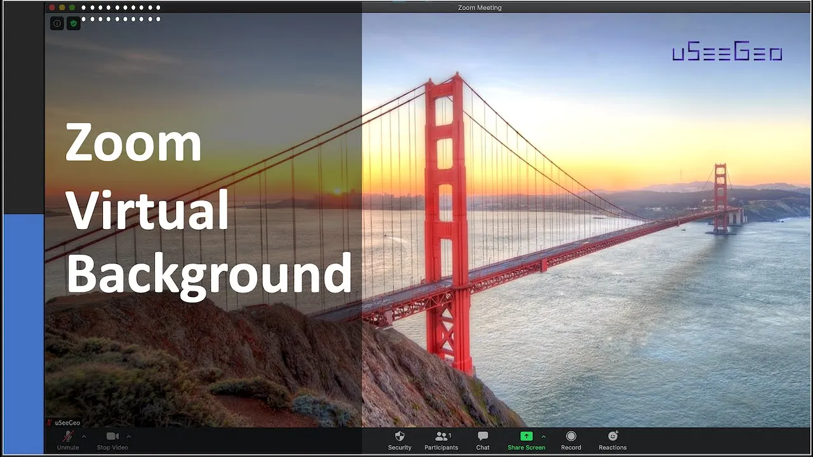813x457 pixels.
Task: Click the uSeeGeo participant name label
Action: tap(67, 423)
